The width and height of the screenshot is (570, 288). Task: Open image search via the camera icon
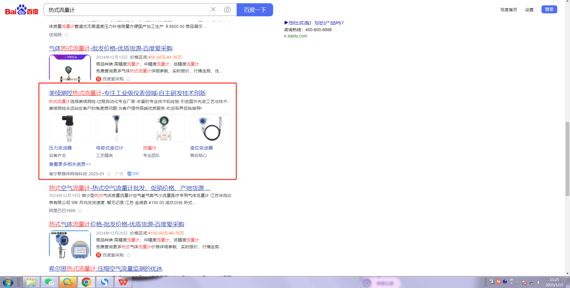[x=227, y=9]
